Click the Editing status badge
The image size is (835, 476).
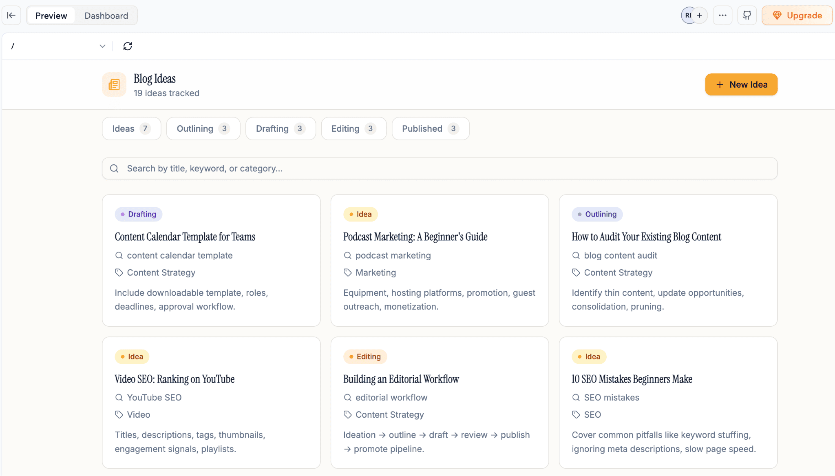(x=365, y=356)
